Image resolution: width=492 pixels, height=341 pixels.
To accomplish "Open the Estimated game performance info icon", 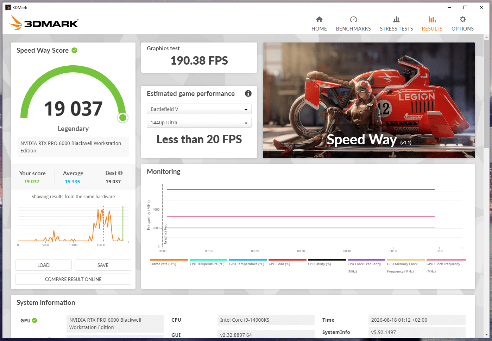I will coord(248,93).
